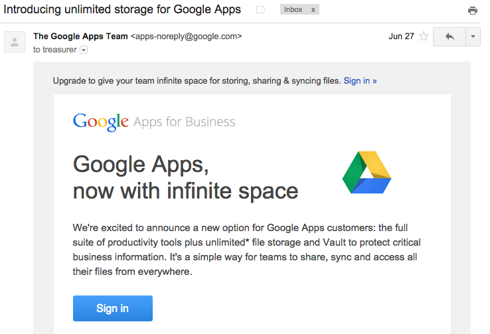The image size is (490, 334).
Task: Toggle the importance marker beside the subject
Action: [261, 10]
